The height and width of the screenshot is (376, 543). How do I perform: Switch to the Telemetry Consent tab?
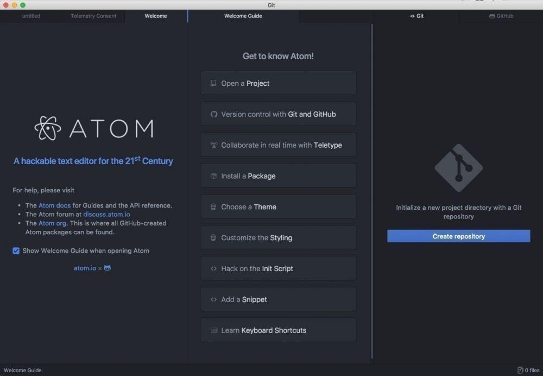tap(93, 16)
